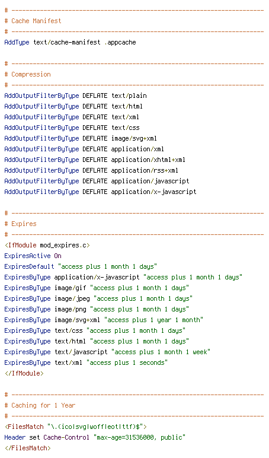Click the image/jpeg ExpiresByType line
The image size is (269, 458).
point(98,299)
